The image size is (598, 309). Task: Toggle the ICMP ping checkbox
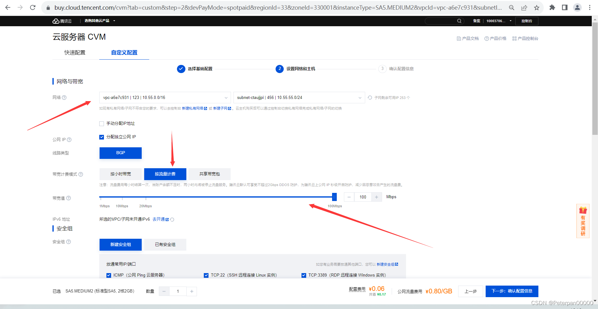pos(109,275)
